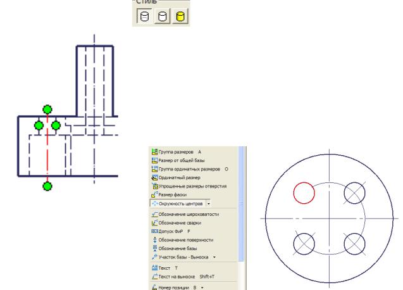Expand the Номер позиции dropdown arrow
This screenshot has width=403, height=290.
[x=202, y=287]
